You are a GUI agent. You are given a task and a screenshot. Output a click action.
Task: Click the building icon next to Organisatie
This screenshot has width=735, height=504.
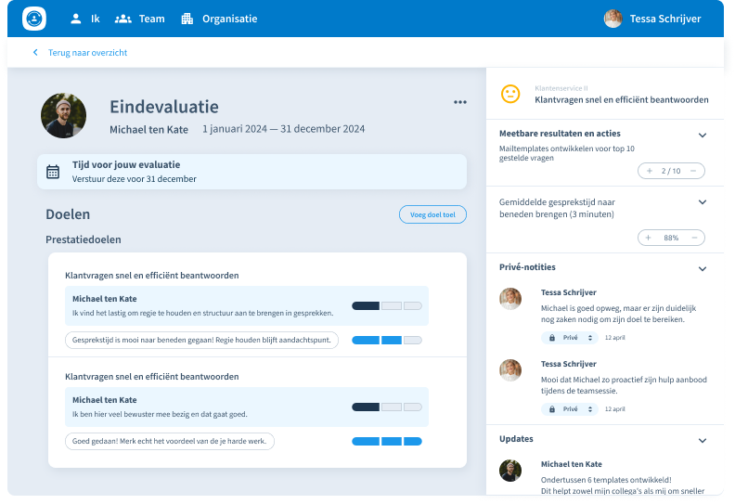[x=187, y=19]
